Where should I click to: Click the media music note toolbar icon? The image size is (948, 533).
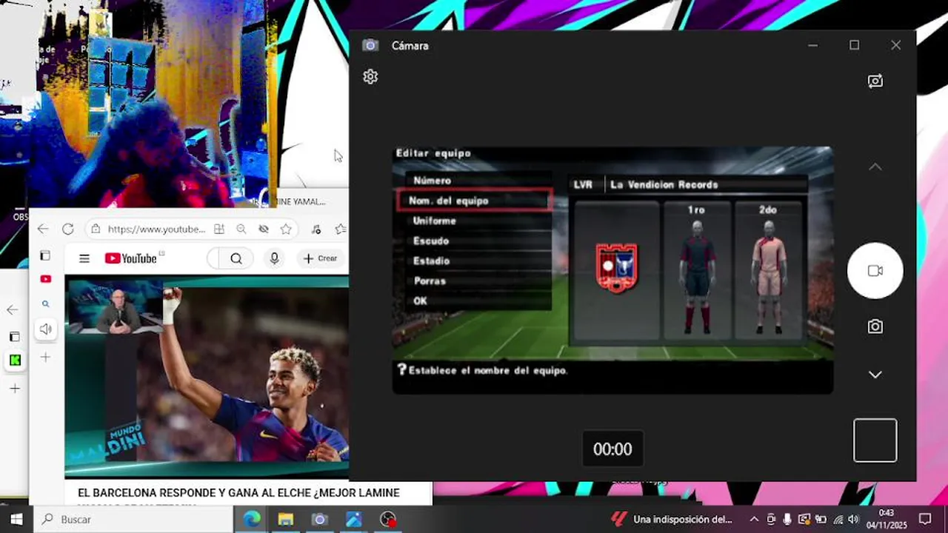coord(316,229)
